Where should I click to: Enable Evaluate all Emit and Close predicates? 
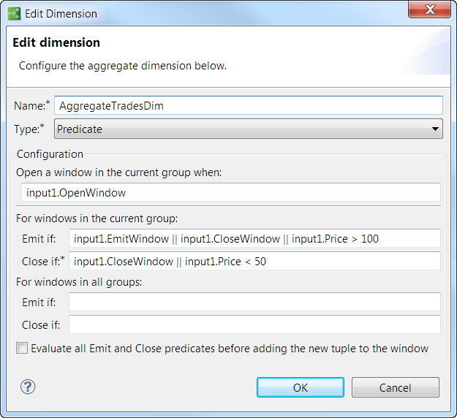pos(22,349)
